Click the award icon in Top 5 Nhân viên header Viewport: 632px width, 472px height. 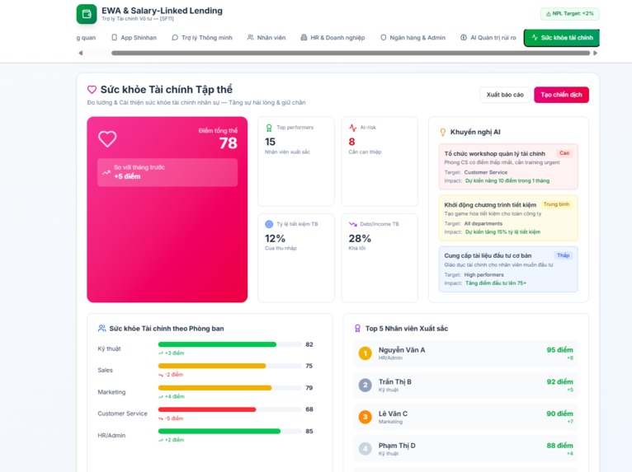coord(357,329)
